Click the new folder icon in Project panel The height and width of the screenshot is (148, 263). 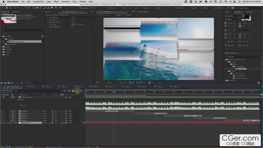tap(5, 83)
